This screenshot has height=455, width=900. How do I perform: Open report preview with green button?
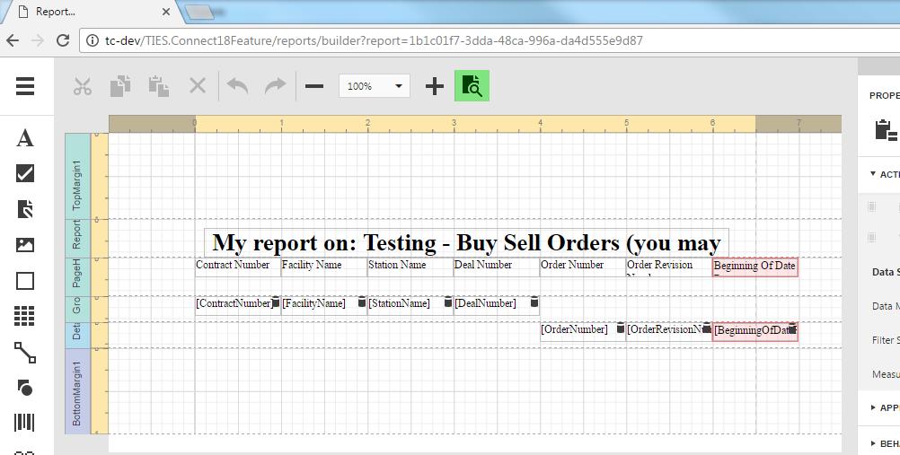point(472,86)
